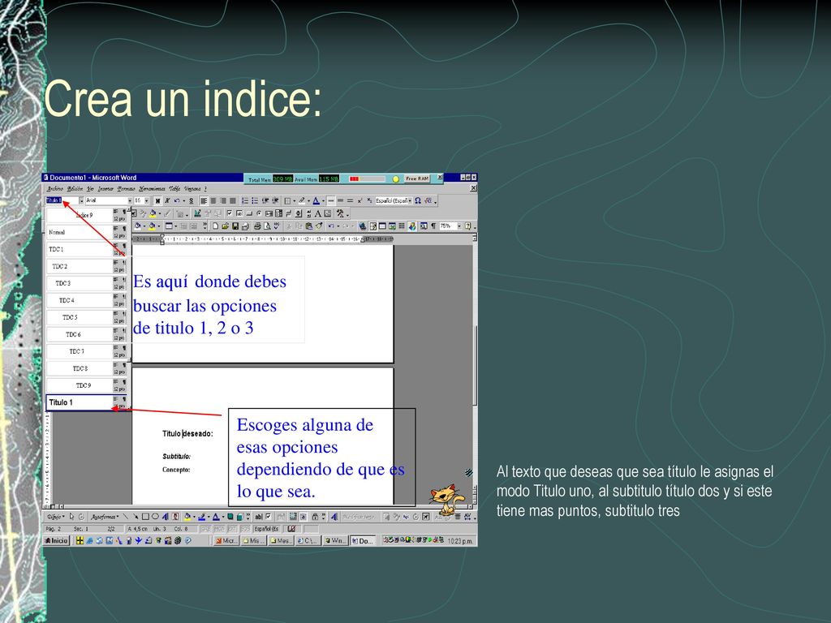Select the TDC 1 style entry

tap(87, 249)
